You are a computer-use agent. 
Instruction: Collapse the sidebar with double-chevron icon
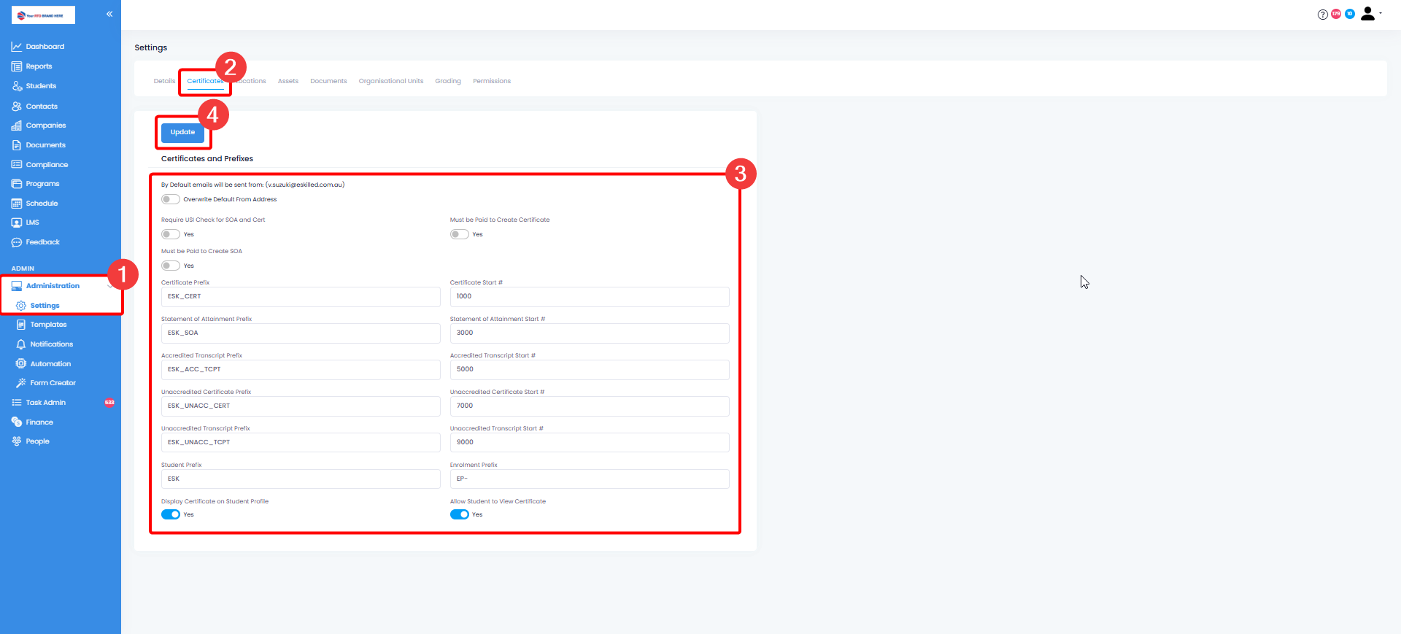click(109, 14)
